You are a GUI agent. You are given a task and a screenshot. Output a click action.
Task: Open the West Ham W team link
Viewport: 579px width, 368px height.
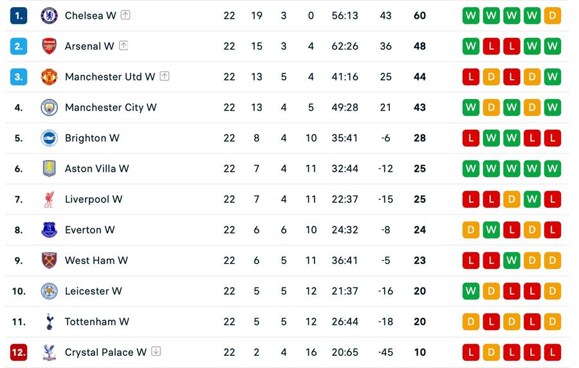click(96, 261)
